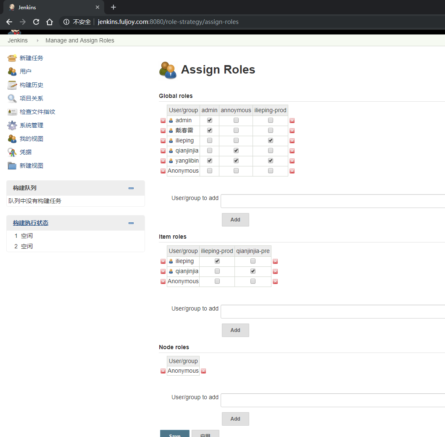Open 构建历史 menu link
The height and width of the screenshot is (437, 445).
(31, 85)
